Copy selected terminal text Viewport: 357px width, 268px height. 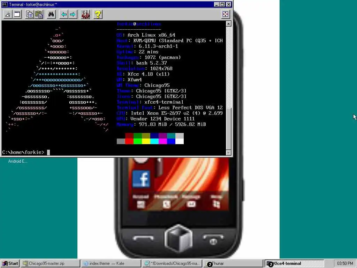coord(29,14)
